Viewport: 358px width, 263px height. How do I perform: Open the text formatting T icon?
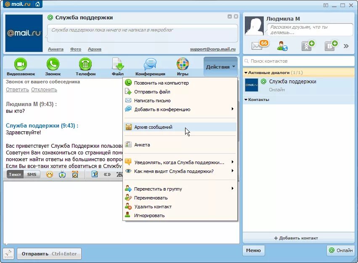click(95, 174)
